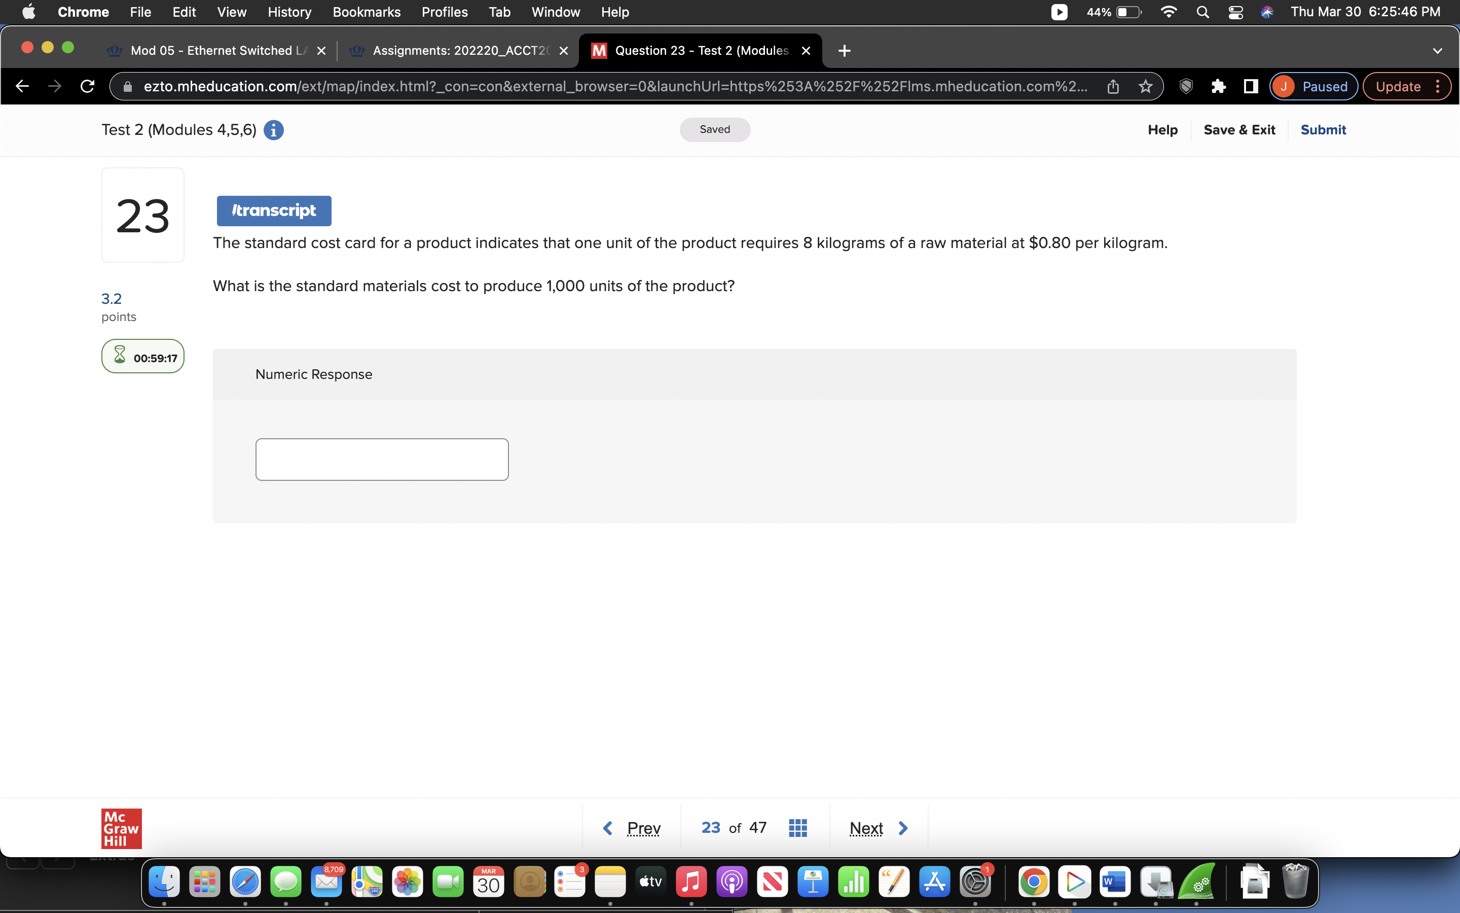Bookmark this page using the star icon
Screen dimensions: 1460x913
point(1145,86)
